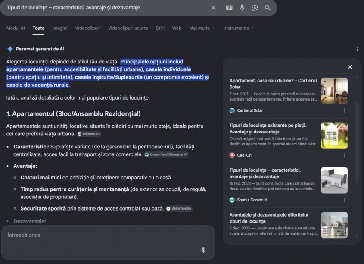The width and height of the screenshot is (364, 264).
Task: Open options for the Cartierul Solar source
Action: 345,110
